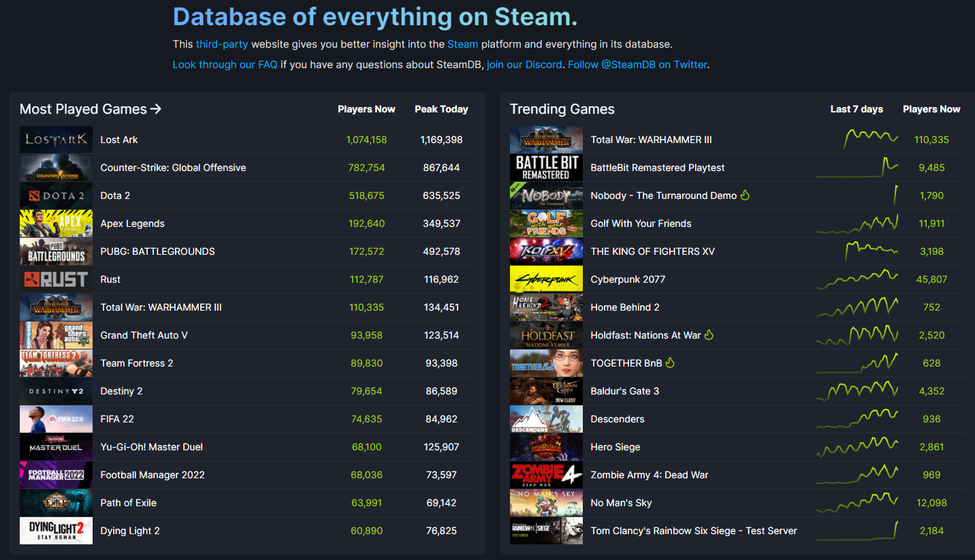
Task: Click the Last 7 days column header
Action: coord(857,109)
